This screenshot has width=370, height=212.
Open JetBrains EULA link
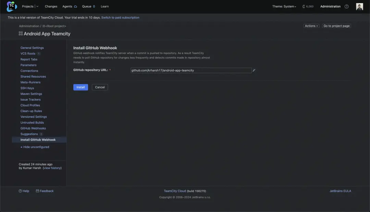340,191
